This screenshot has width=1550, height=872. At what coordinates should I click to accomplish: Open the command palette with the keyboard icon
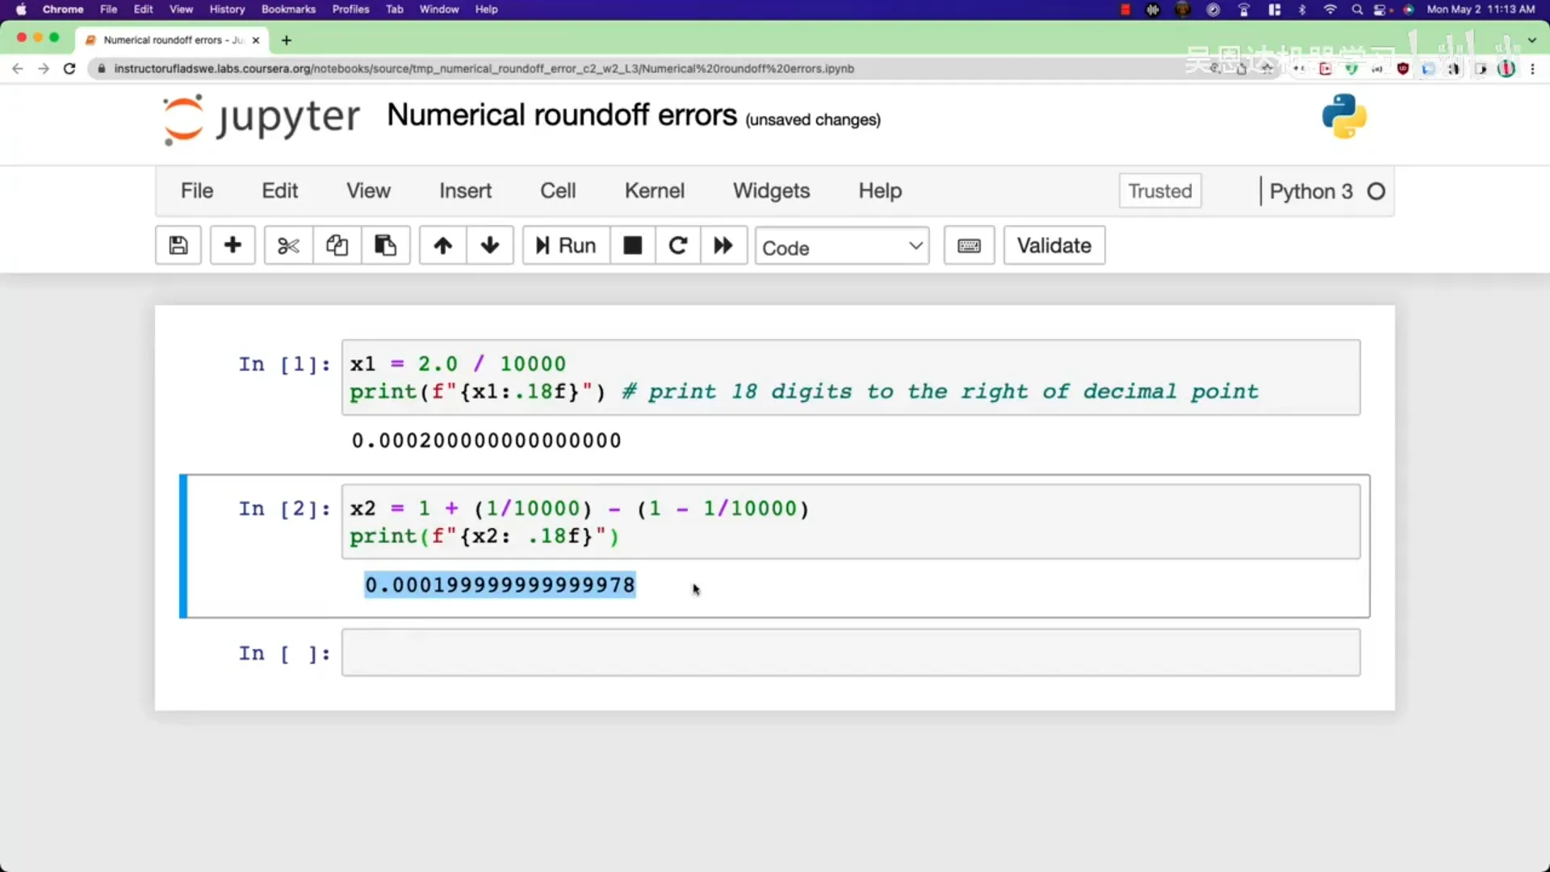[969, 245]
